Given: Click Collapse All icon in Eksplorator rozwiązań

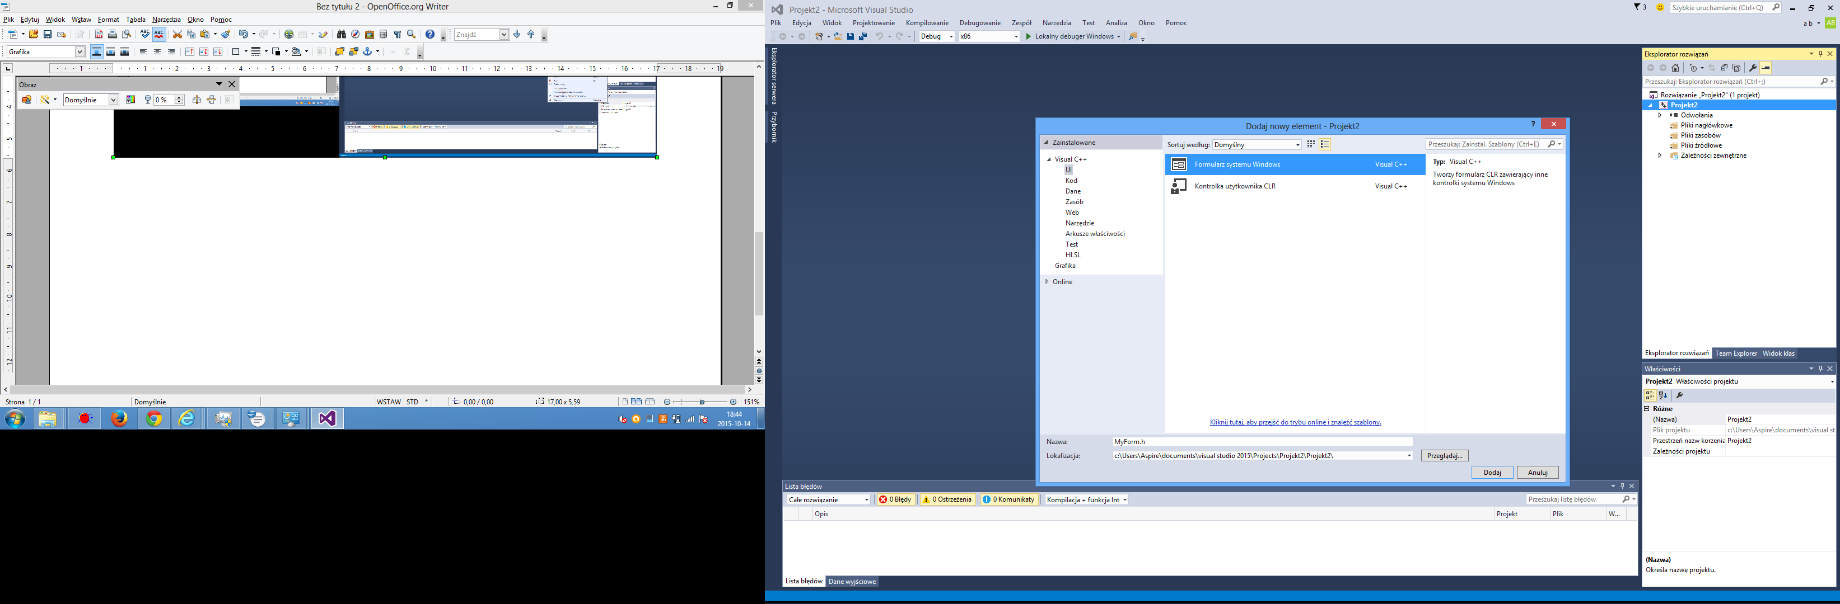Looking at the screenshot, I should click(1724, 68).
